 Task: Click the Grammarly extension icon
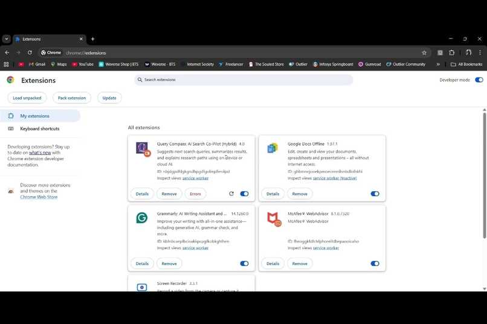point(141,218)
